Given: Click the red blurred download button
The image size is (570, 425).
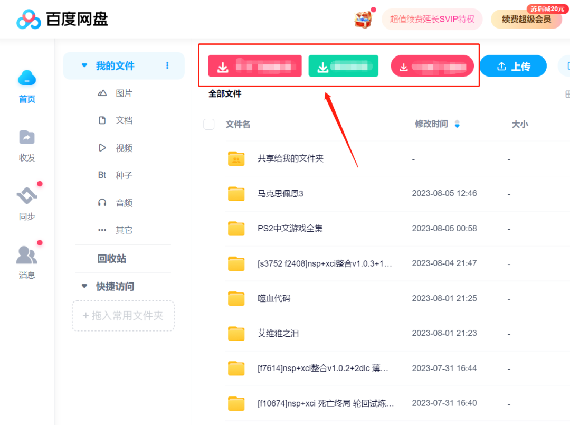Looking at the screenshot, I should tap(255, 66).
